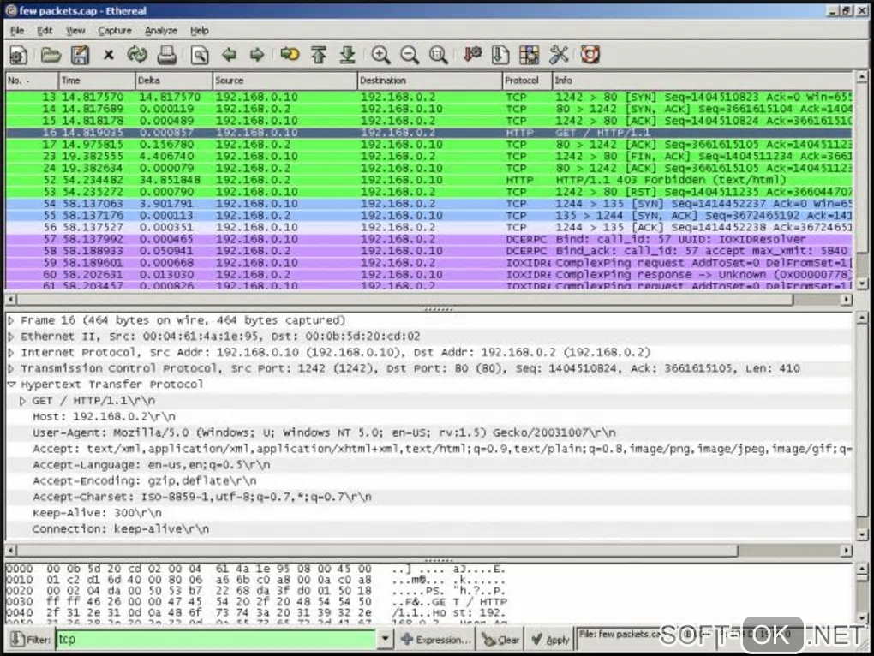
Task: Sort by the No. column header
Action: pyautogui.click(x=31, y=81)
